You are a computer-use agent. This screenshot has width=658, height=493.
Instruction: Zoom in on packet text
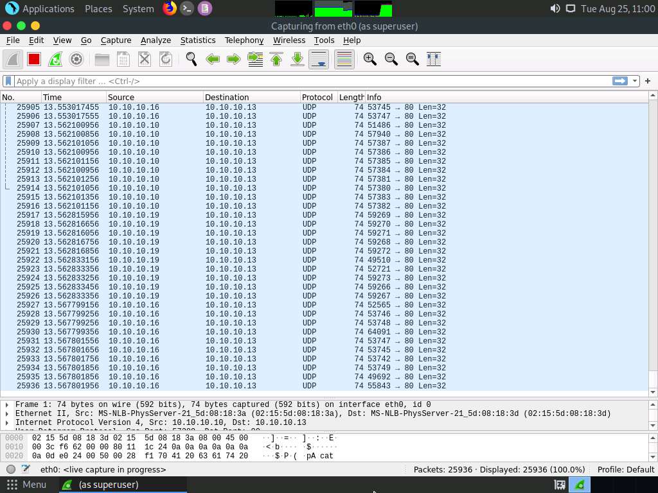point(369,59)
